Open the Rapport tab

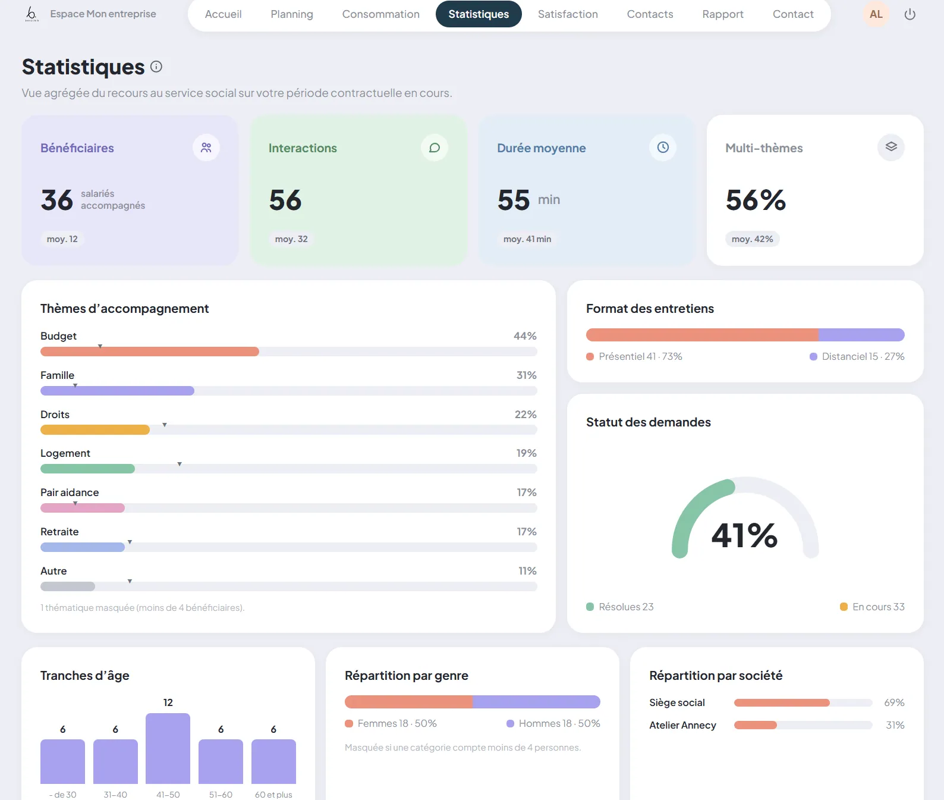click(x=723, y=14)
